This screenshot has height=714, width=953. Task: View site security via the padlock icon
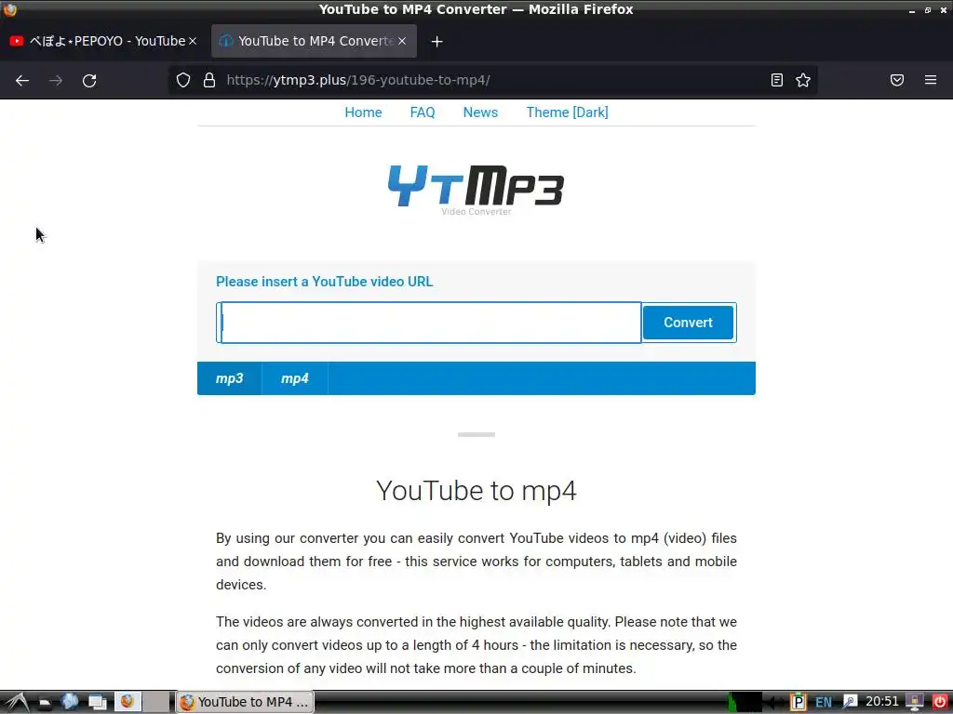coord(209,80)
